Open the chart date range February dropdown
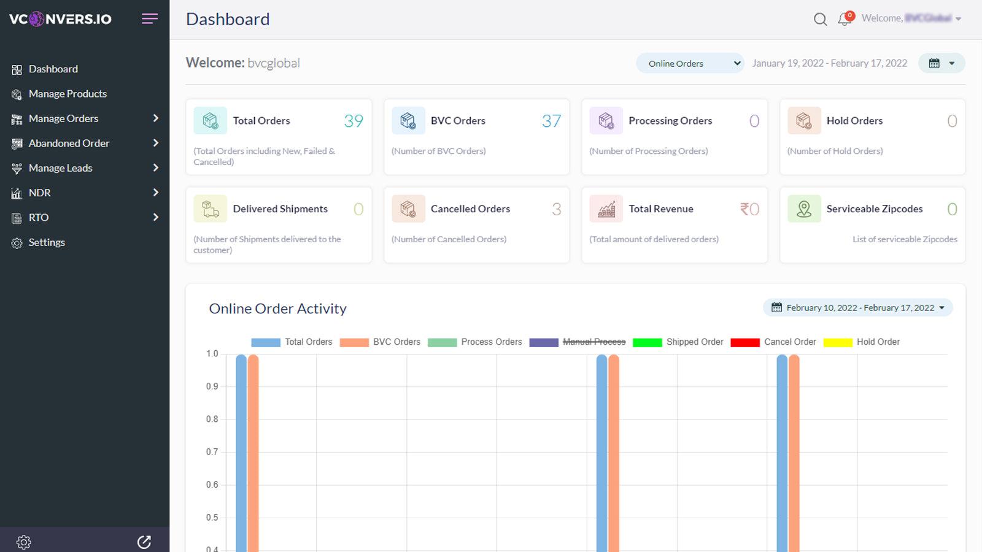The width and height of the screenshot is (982, 552). coord(857,307)
